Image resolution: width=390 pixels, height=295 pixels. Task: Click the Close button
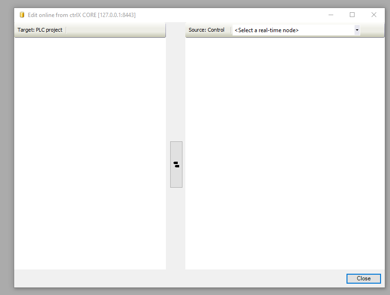coord(364,278)
